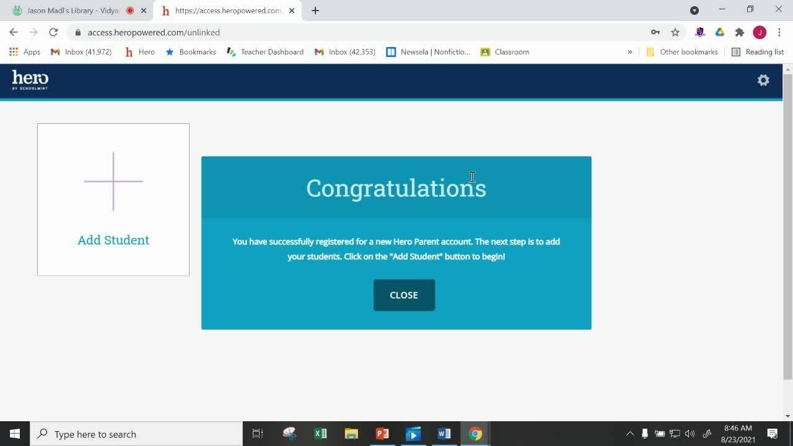Image resolution: width=793 pixels, height=446 pixels.
Task: Open the Apps bookmark shortcut
Action: [25, 52]
